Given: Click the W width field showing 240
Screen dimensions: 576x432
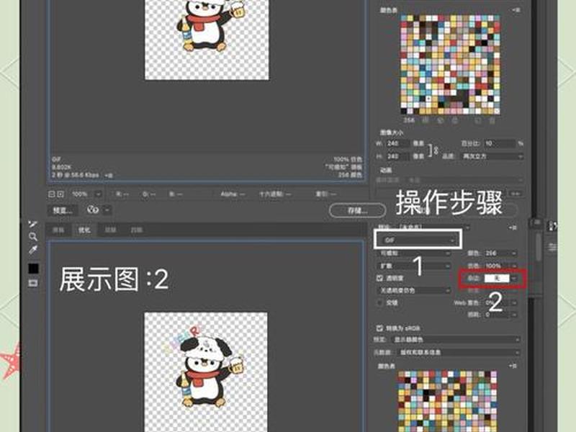Looking at the screenshot, I should tap(397, 143).
